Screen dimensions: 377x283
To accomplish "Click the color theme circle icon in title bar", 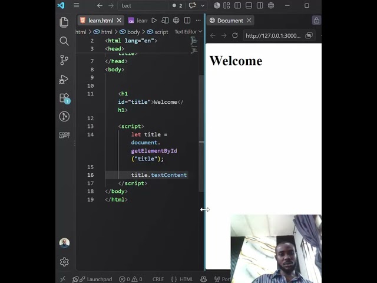I will [x=217, y=5].
